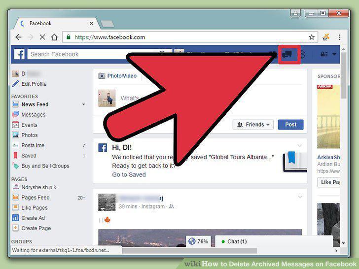Screen dimensions: 359x269
Task: Click the vertical scrollbar down arrow
Action: pyautogui.click(x=343, y=243)
